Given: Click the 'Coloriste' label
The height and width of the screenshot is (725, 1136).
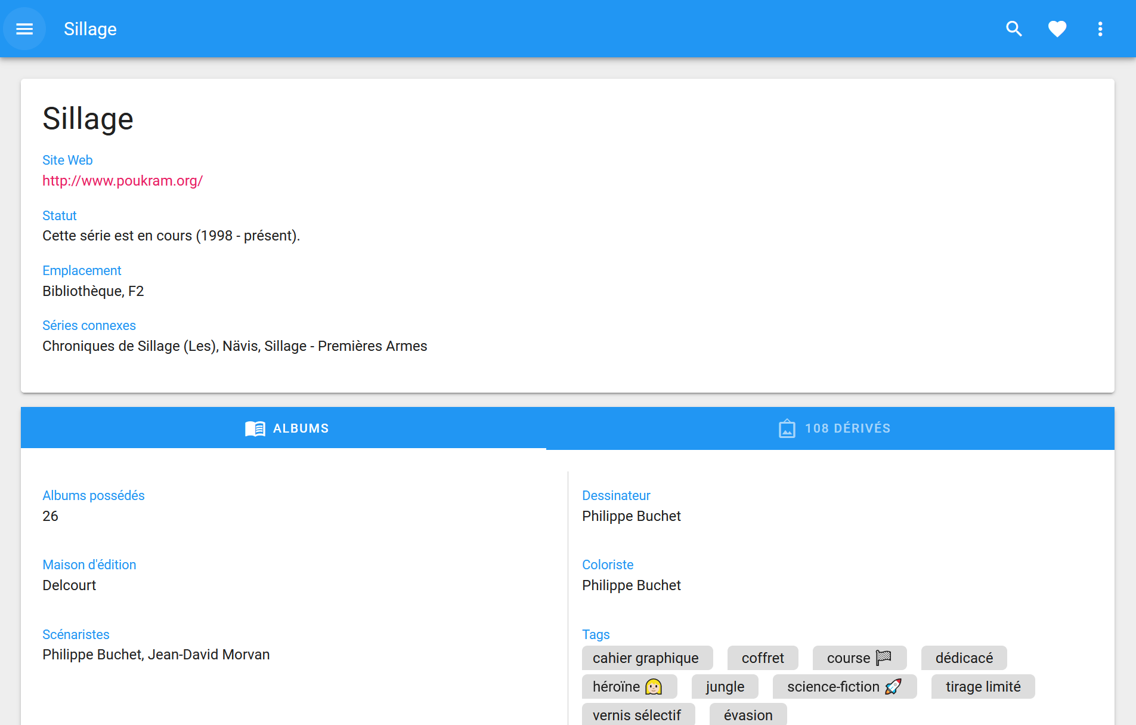Looking at the screenshot, I should (608, 564).
